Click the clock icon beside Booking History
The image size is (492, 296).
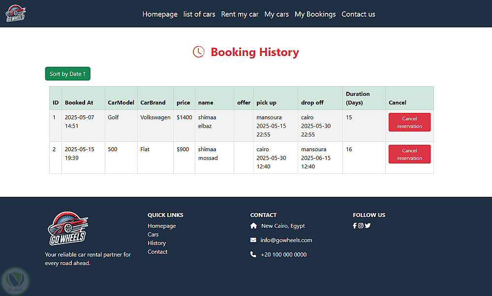click(x=199, y=52)
